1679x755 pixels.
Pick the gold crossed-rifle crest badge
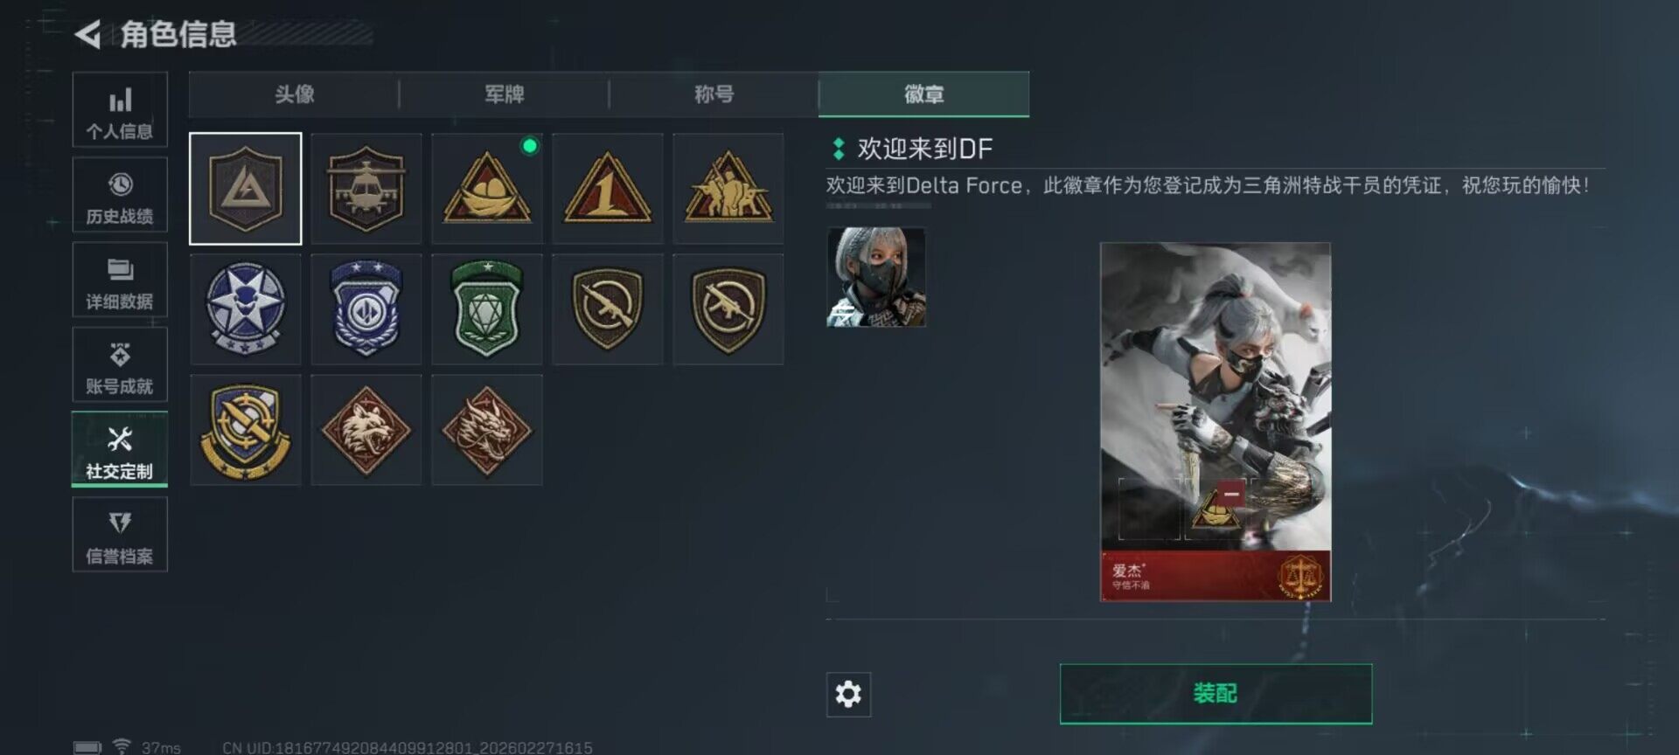246,430
